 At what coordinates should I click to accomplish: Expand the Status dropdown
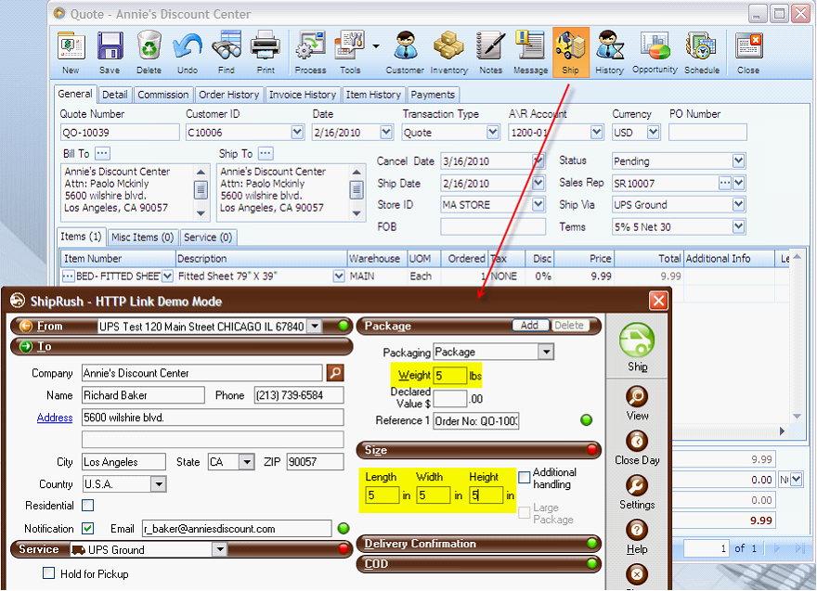pyautogui.click(x=738, y=161)
